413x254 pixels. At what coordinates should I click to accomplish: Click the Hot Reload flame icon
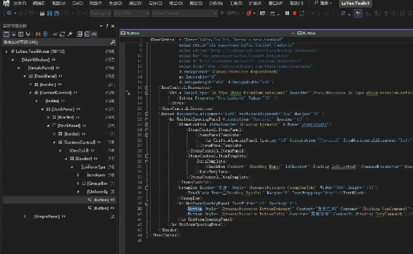point(249,13)
